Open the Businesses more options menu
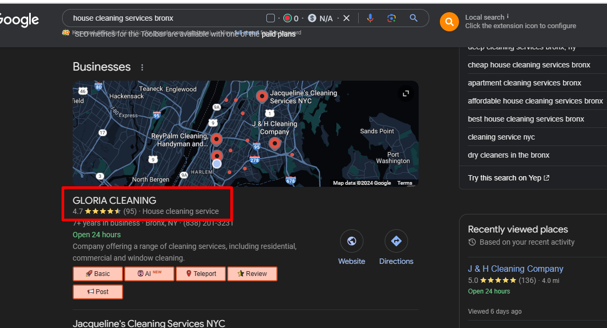 [x=142, y=67]
